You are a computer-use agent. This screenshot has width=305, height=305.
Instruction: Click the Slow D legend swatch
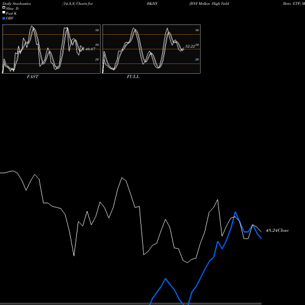(4, 7)
